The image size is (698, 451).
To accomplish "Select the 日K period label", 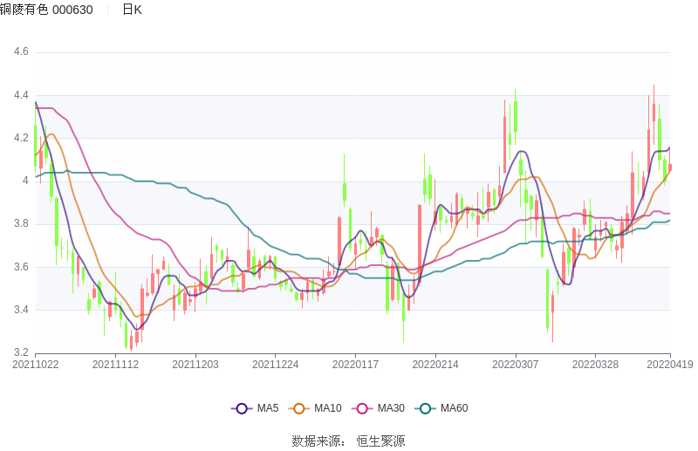I will click(x=132, y=10).
